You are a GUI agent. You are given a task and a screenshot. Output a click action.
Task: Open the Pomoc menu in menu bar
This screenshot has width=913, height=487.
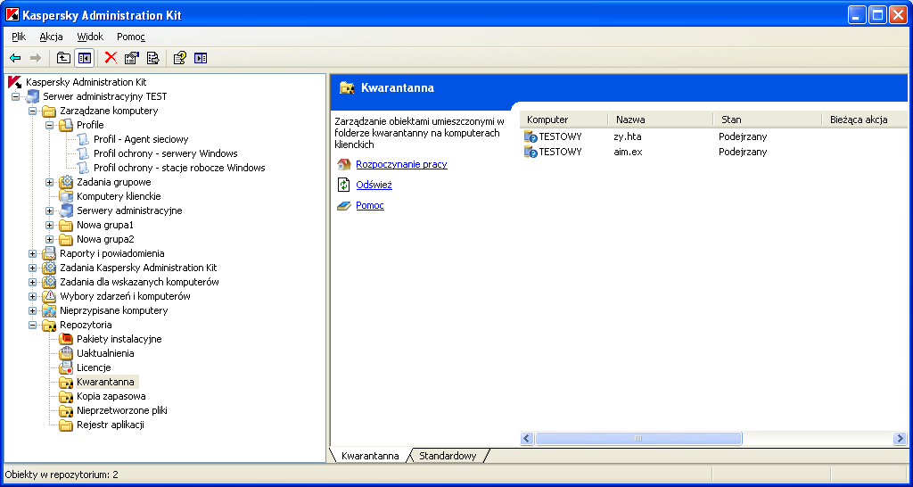coord(131,37)
